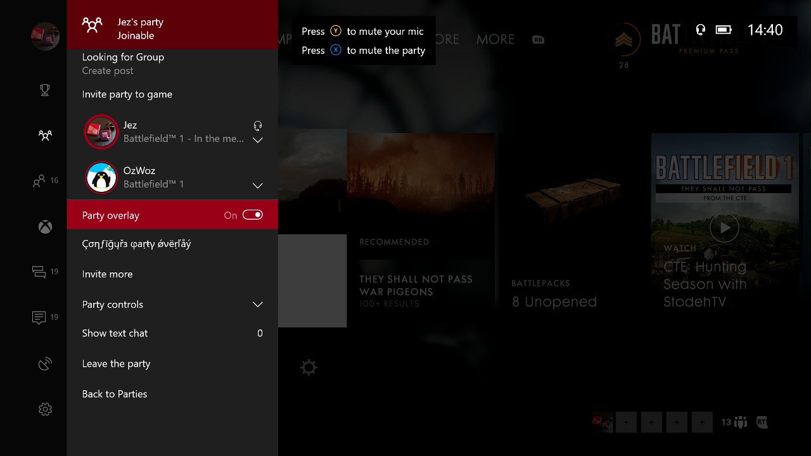Open the Messages sidebar icon

(40, 317)
